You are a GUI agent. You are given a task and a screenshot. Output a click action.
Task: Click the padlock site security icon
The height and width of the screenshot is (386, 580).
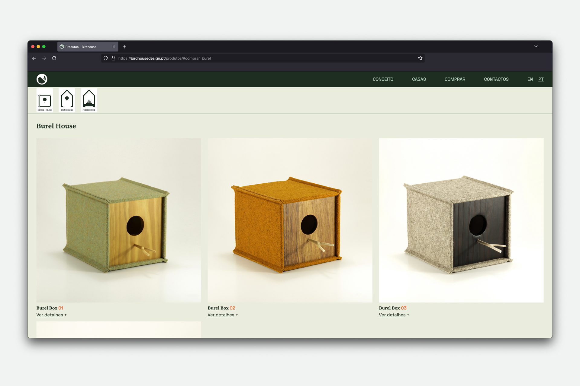point(114,58)
